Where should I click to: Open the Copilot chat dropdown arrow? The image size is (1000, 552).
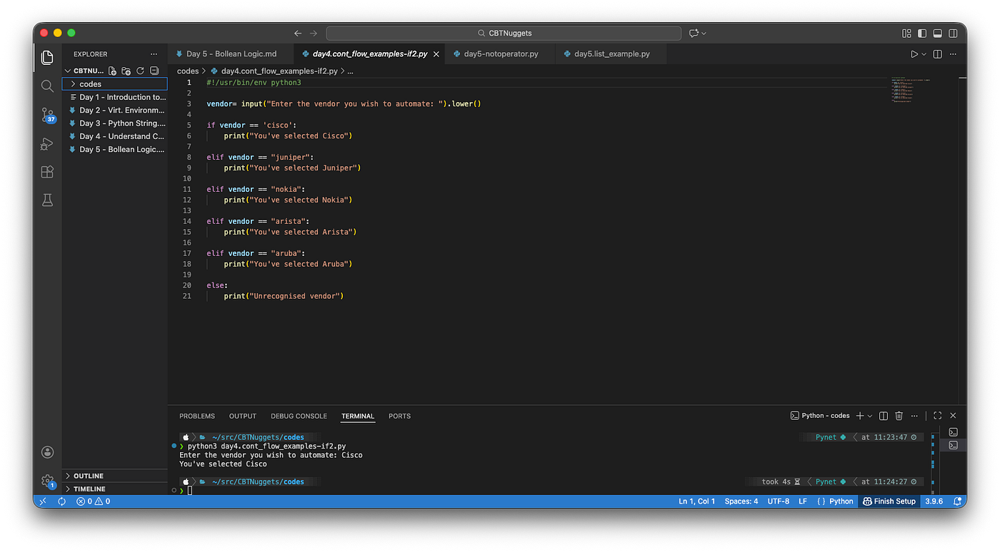(x=704, y=34)
